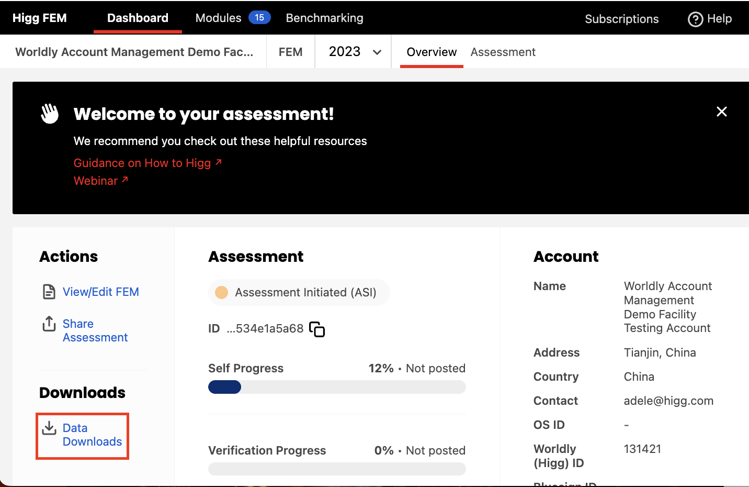The width and height of the screenshot is (749, 487).
Task: Click the Modules count badge 15
Action: (259, 18)
